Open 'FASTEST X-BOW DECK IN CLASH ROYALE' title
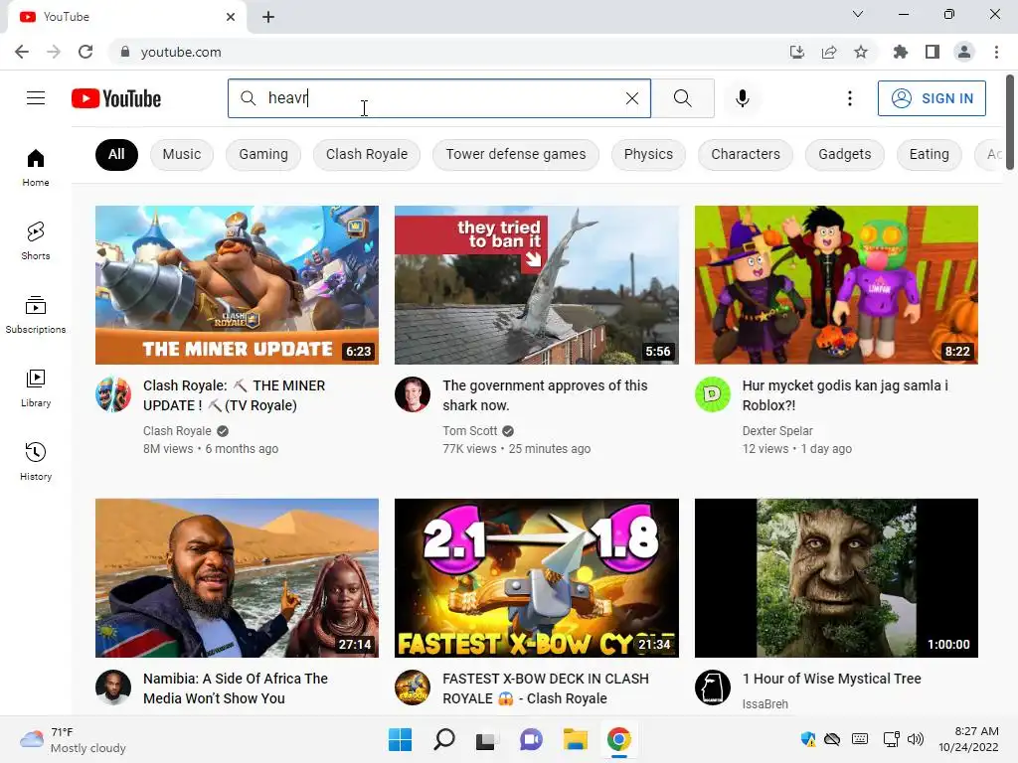 point(546,688)
